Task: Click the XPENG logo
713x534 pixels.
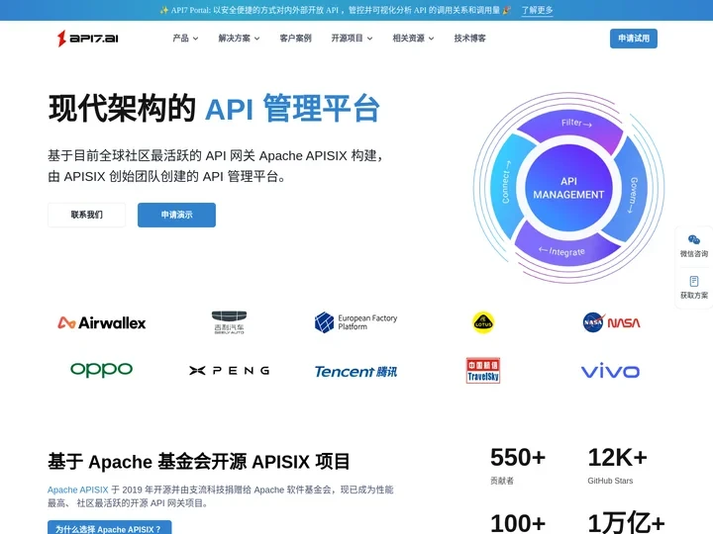Action: (x=229, y=371)
